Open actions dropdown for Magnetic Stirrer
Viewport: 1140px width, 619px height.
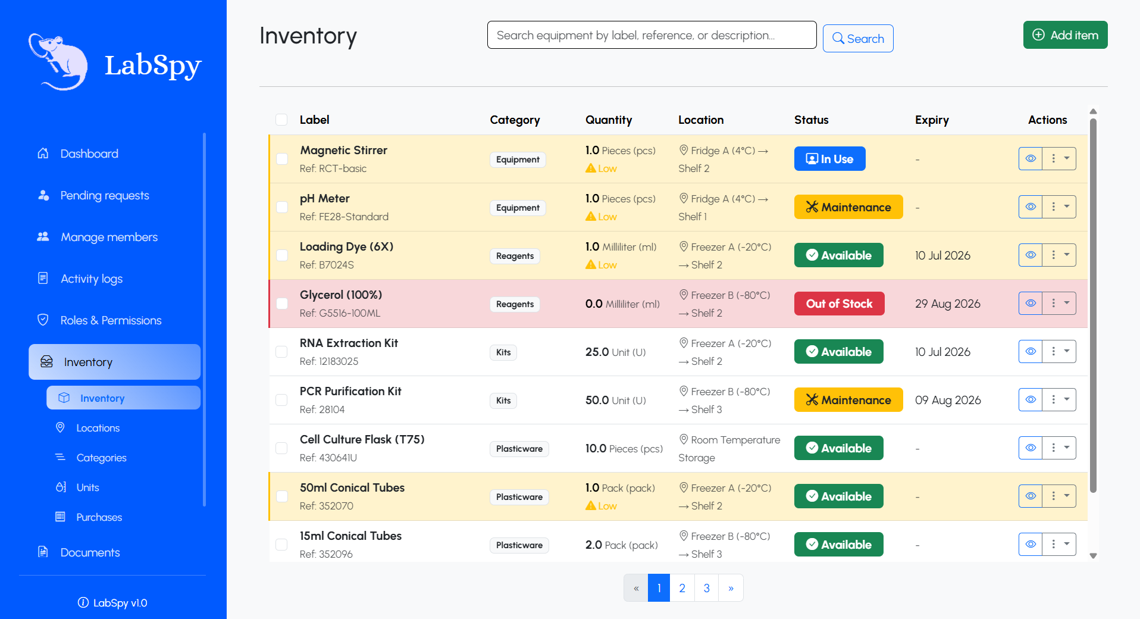[1059, 158]
